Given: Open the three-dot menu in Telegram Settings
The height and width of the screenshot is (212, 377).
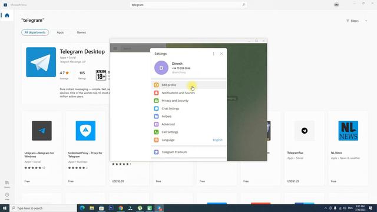Looking at the screenshot, I should tap(213, 54).
